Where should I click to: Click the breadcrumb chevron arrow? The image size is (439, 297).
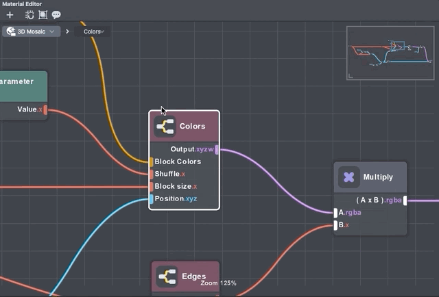pos(67,31)
